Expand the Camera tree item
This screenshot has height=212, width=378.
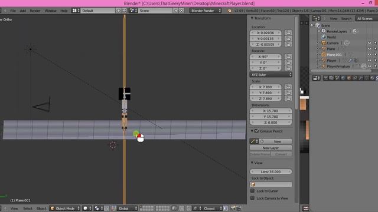point(318,43)
